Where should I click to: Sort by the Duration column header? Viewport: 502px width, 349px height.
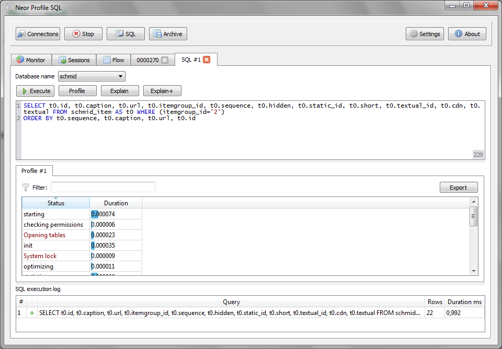coord(116,203)
